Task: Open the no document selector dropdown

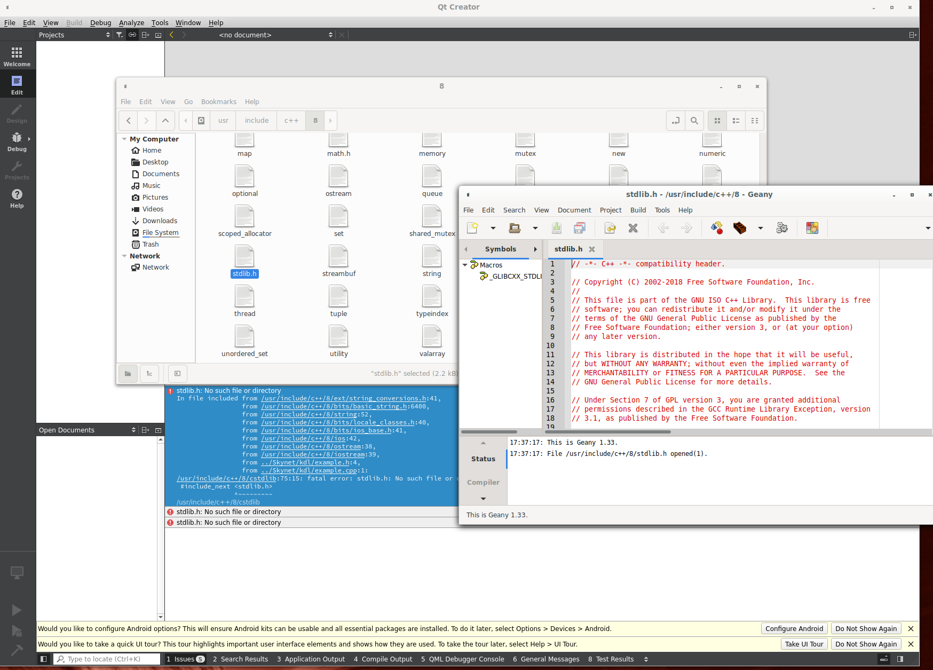Action: click(275, 35)
